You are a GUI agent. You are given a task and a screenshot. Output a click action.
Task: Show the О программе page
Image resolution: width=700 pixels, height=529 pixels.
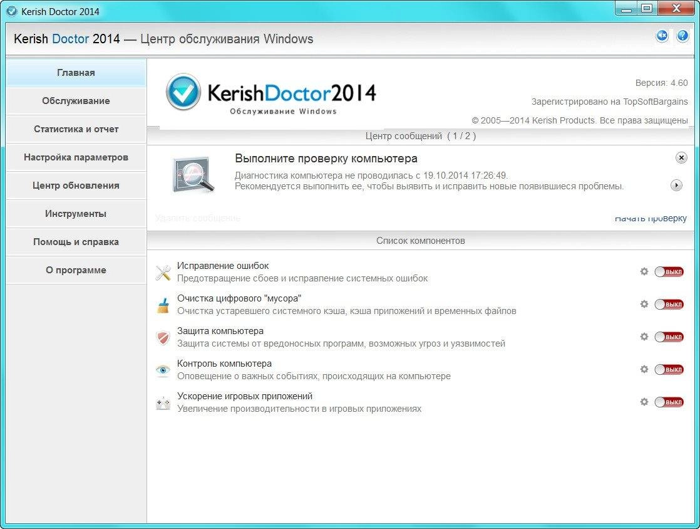pos(76,270)
